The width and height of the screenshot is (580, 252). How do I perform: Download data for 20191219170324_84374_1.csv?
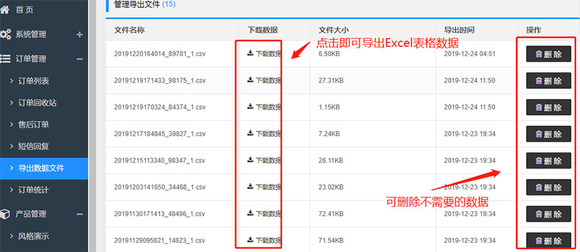[264, 107]
